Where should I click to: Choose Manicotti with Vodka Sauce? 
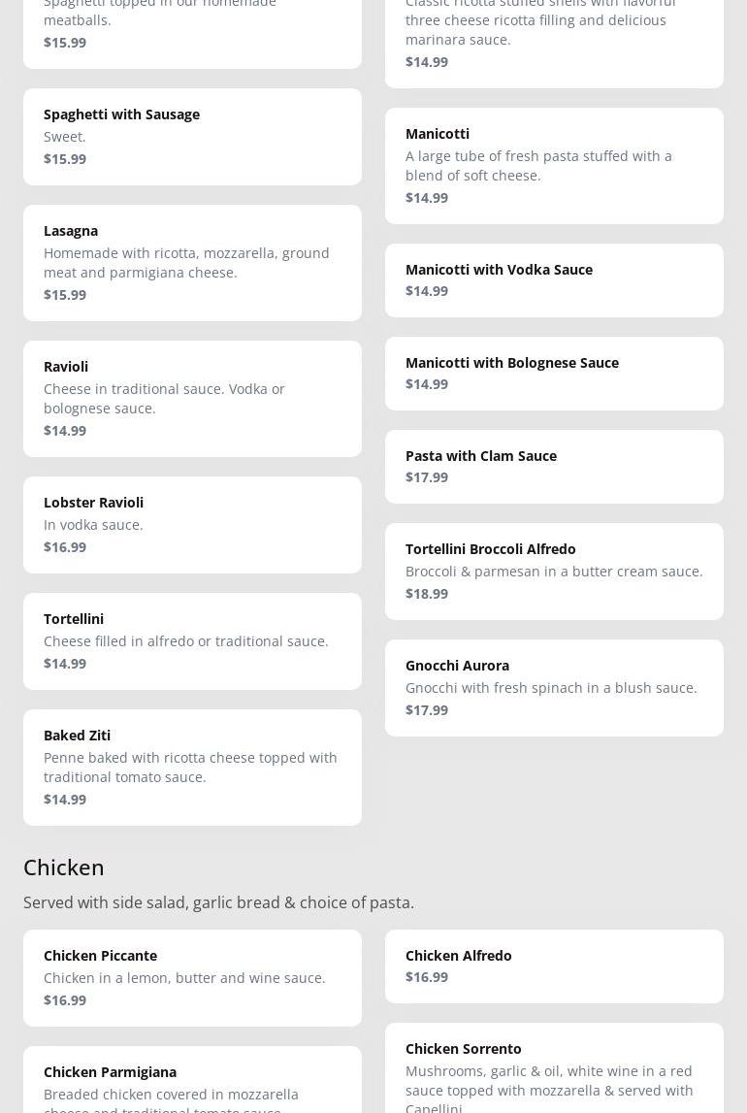(x=554, y=279)
